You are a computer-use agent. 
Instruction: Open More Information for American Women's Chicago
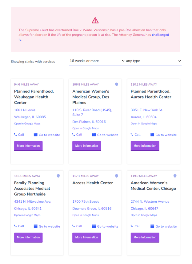(145, 238)
